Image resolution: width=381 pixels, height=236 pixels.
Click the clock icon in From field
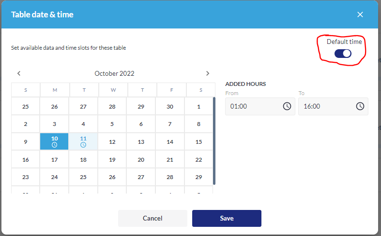pos(287,106)
